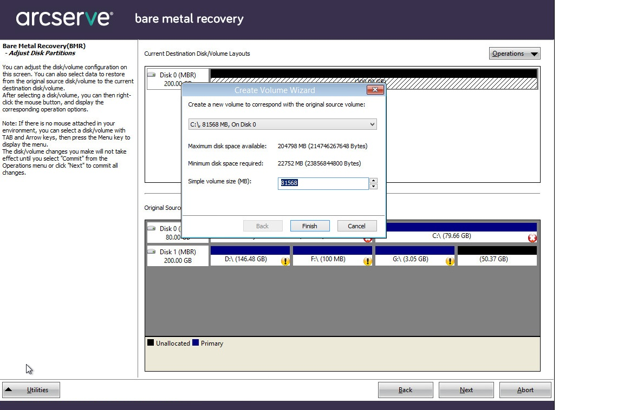Viewport: 624px width, 410px height.
Task: Click the main Back button at bottom
Action: [x=406, y=390]
